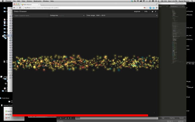
Task: Click the blue monitor extension icon
Action: pos(150,8)
